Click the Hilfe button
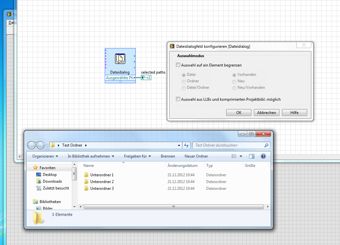Image resolution: width=340 pixels, height=245 pixels. (295, 113)
